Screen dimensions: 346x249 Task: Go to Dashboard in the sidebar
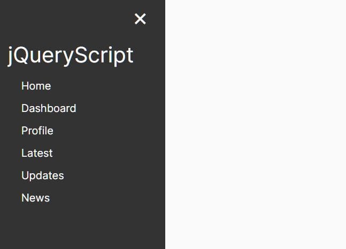point(49,108)
